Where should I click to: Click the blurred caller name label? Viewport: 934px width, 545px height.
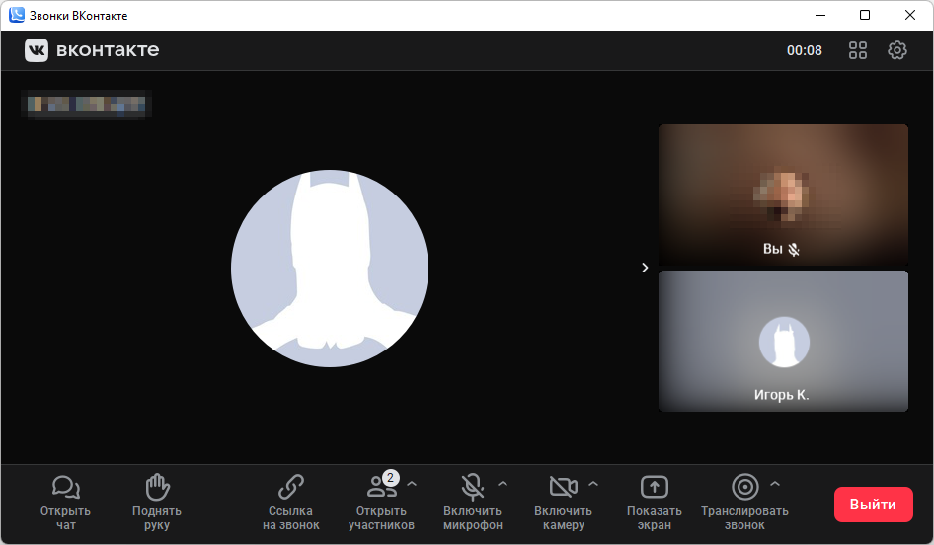86,105
